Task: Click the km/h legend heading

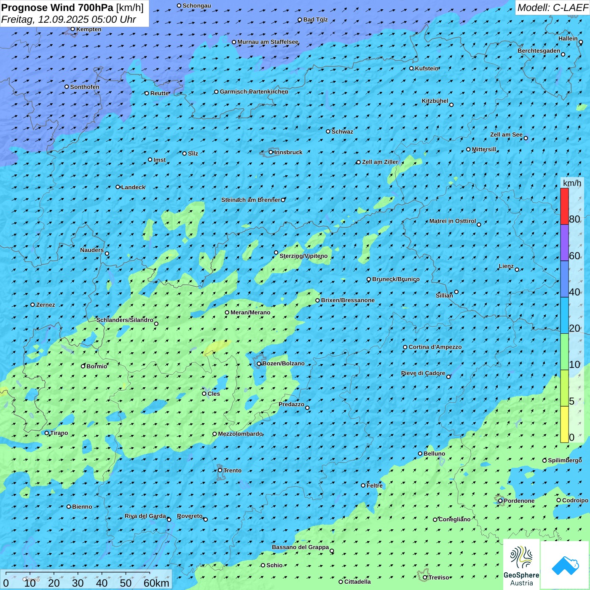Action: pyautogui.click(x=572, y=182)
